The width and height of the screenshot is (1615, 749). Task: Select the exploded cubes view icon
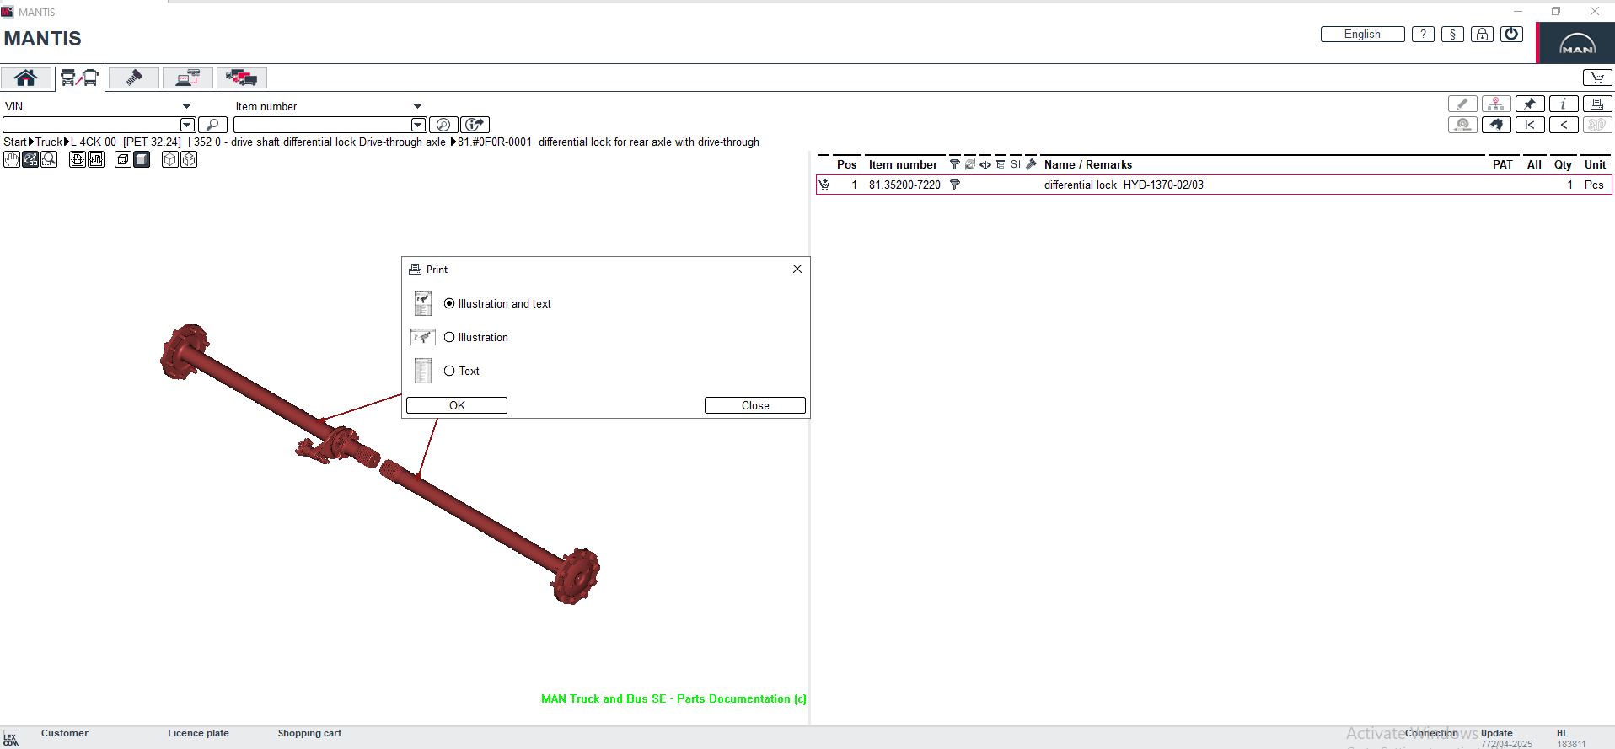[x=189, y=159]
